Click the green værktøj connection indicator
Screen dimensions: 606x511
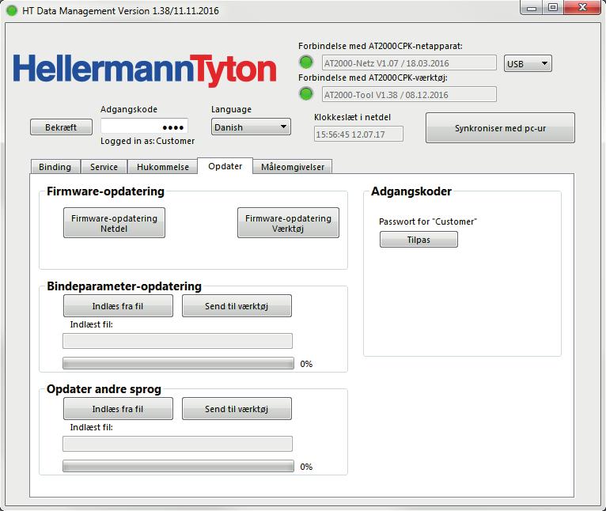pos(306,94)
